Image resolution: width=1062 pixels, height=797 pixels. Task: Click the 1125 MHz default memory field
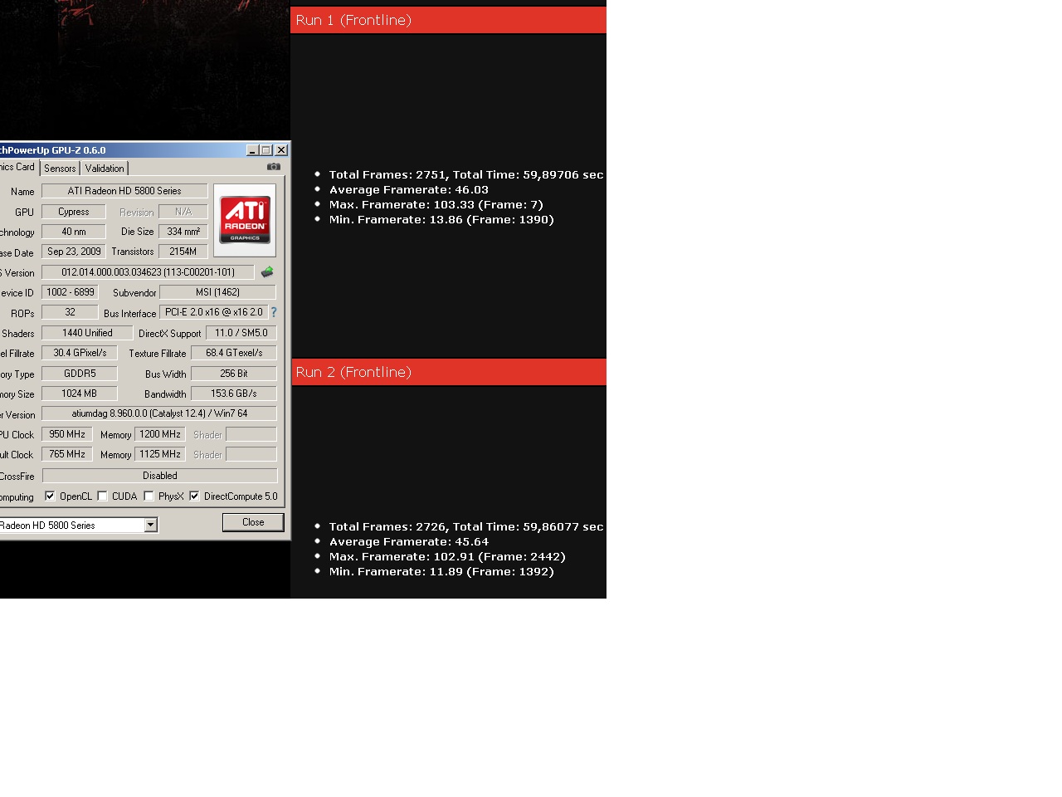(160, 454)
